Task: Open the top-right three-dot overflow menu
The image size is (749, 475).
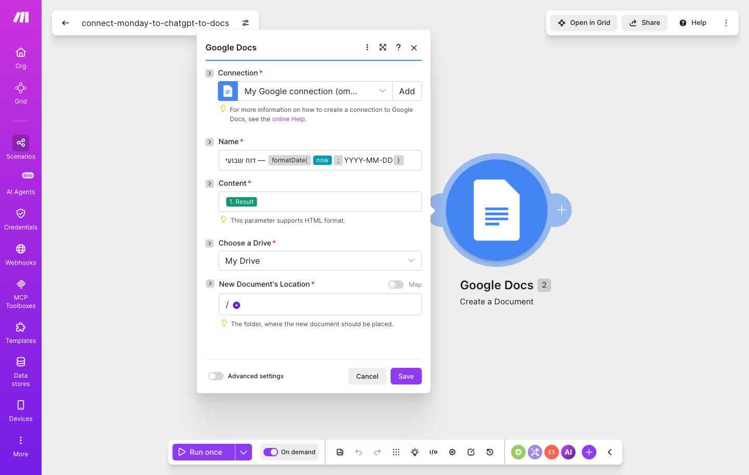Action: [x=726, y=23]
